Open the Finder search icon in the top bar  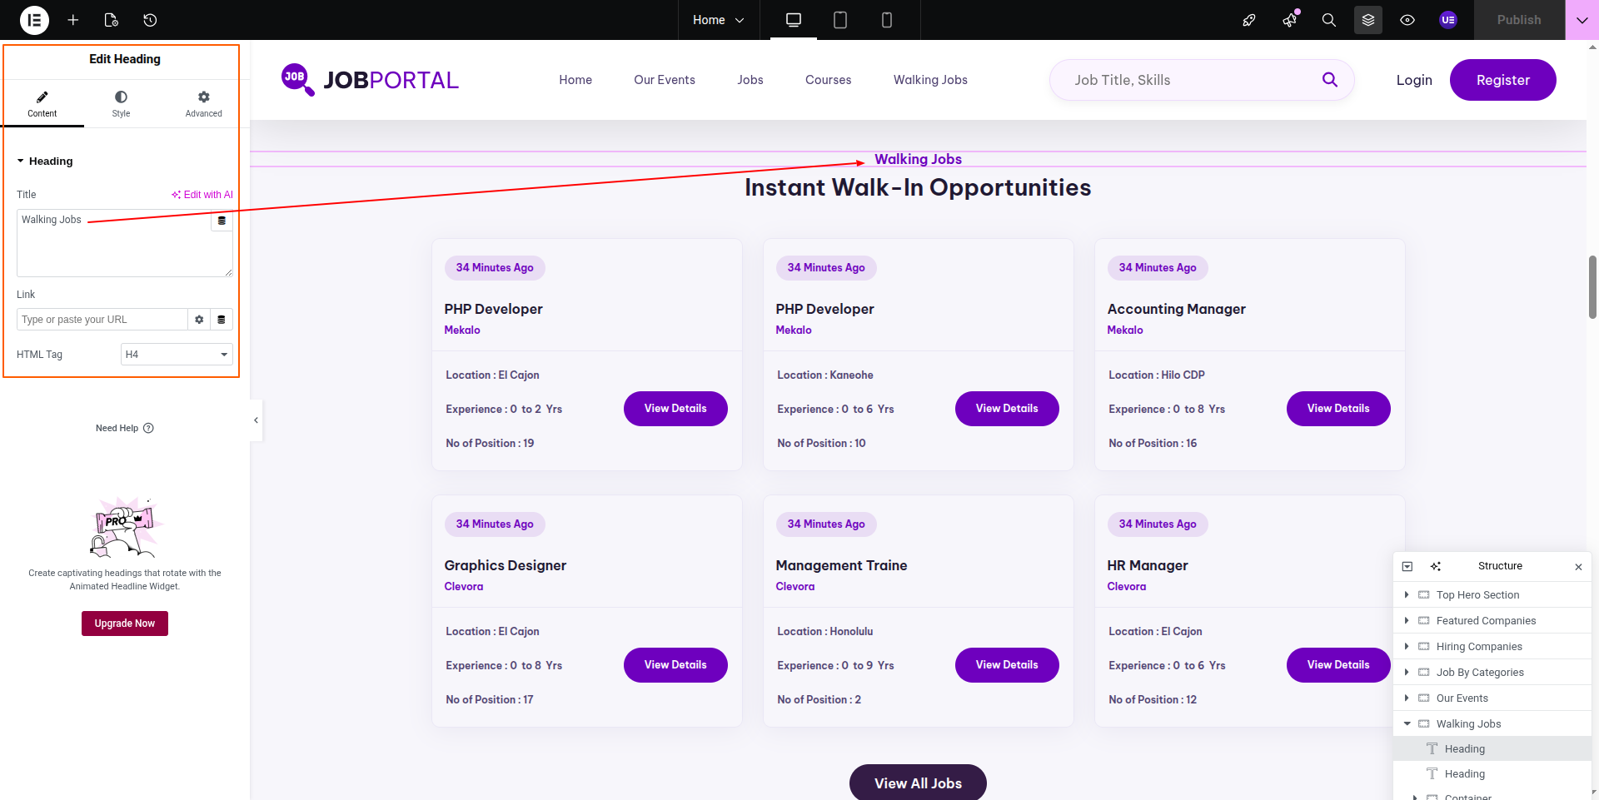(1329, 20)
